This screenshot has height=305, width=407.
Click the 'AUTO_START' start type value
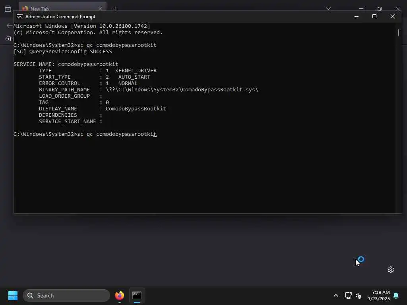(134, 77)
